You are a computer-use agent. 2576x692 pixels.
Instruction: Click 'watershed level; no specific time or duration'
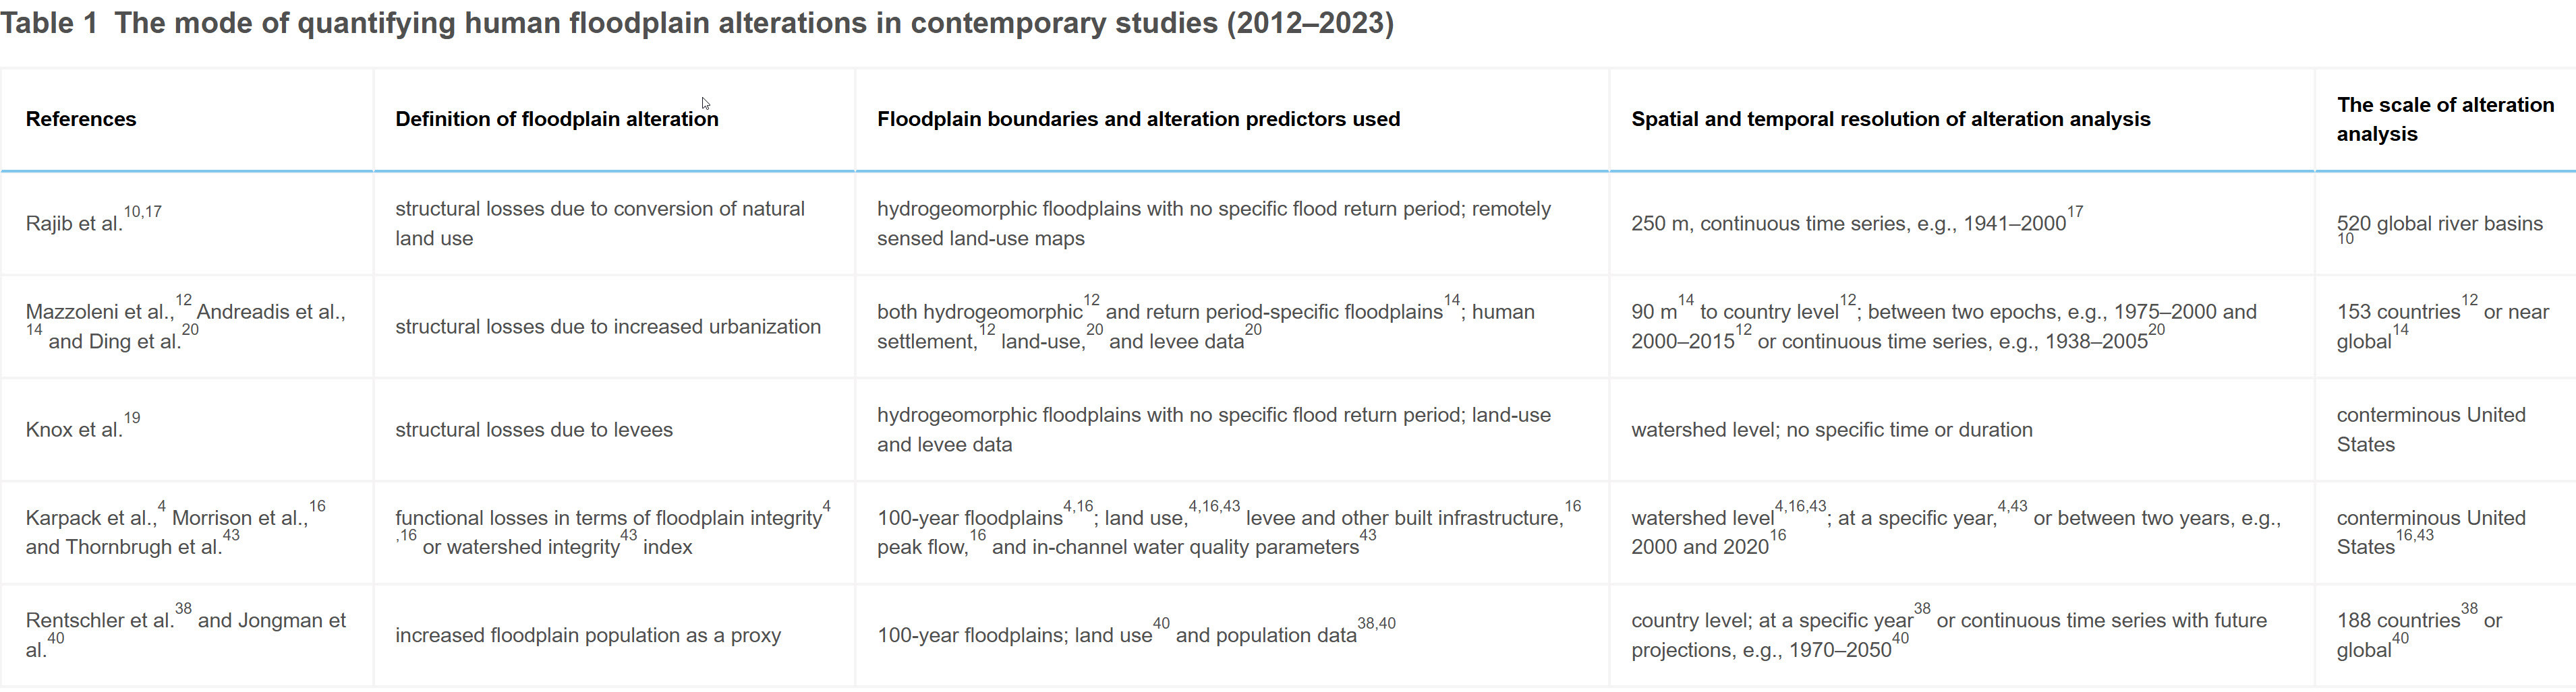point(1831,429)
